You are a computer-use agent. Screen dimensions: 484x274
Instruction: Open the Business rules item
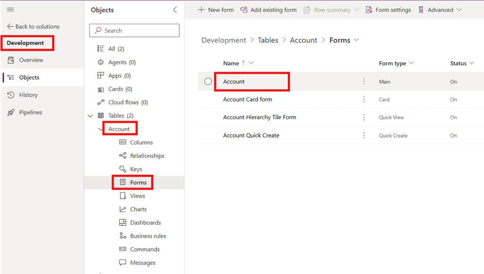148,236
